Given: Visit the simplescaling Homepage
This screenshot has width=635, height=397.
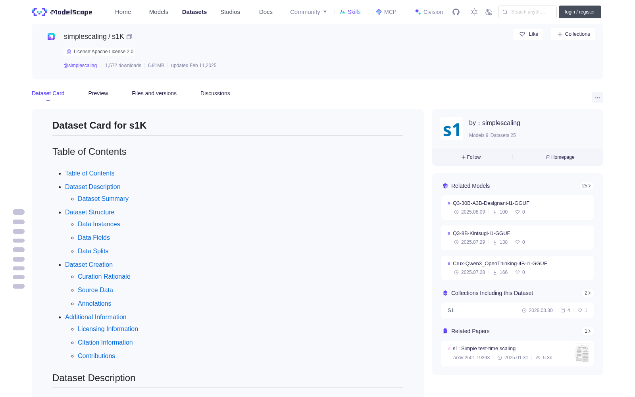Looking at the screenshot, I should pos(560,157).
